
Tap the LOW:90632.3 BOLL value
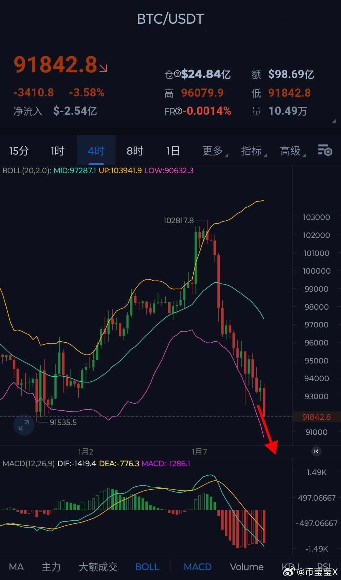coord(169,171)
